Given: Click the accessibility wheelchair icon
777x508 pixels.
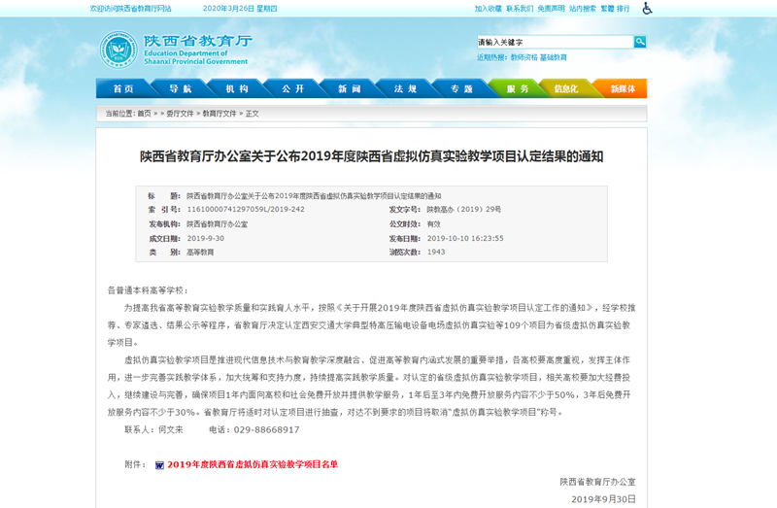Looking at the screenshot, I should (647, 9).
